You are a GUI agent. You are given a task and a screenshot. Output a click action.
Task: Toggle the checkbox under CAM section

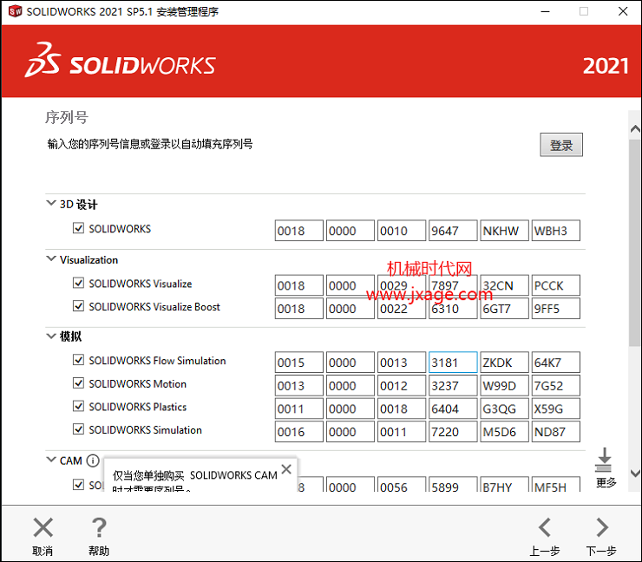pos(78,484)
